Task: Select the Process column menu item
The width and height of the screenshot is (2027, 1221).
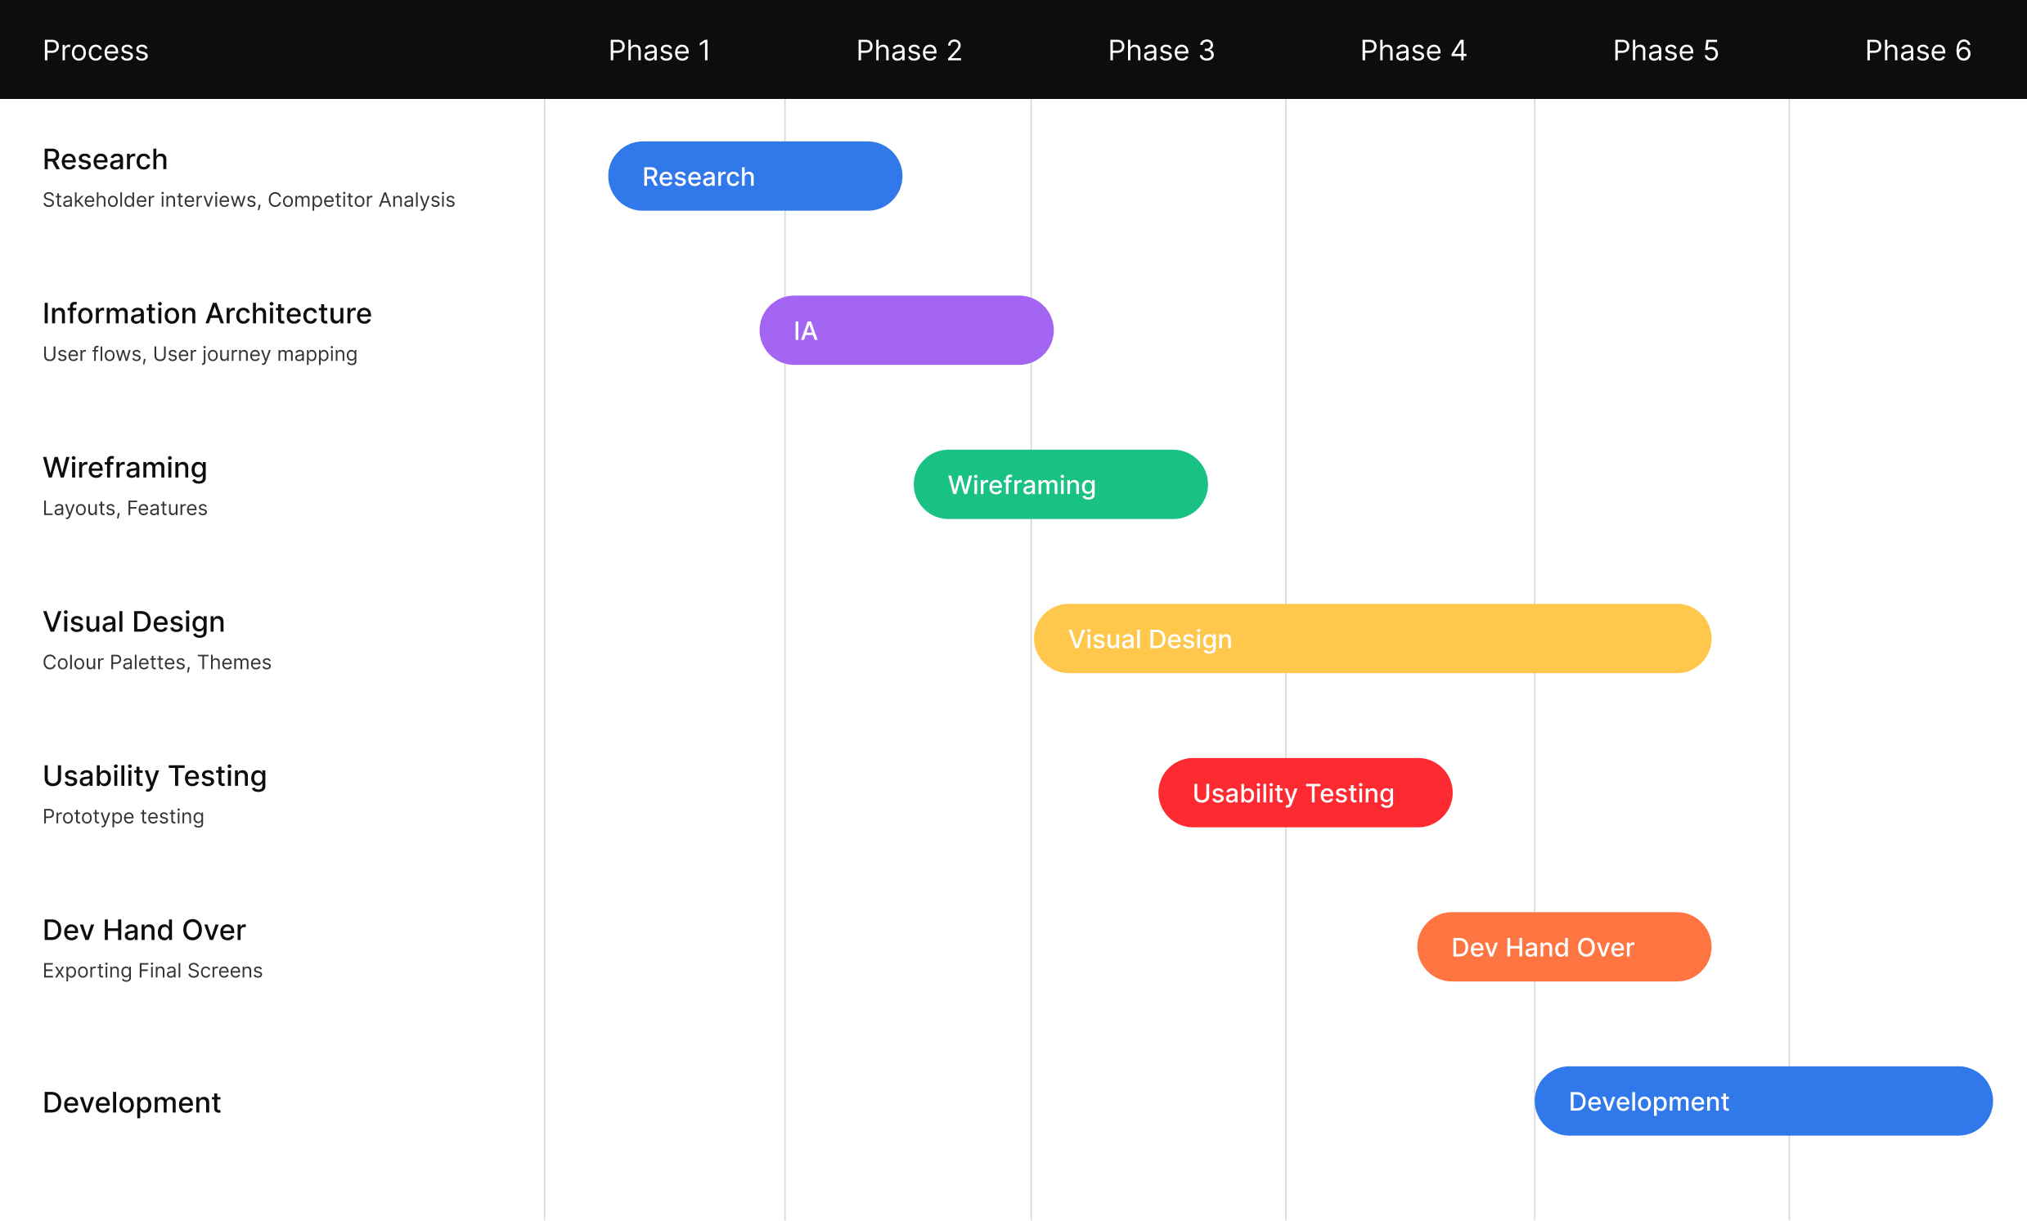Action: coord(94,51)
